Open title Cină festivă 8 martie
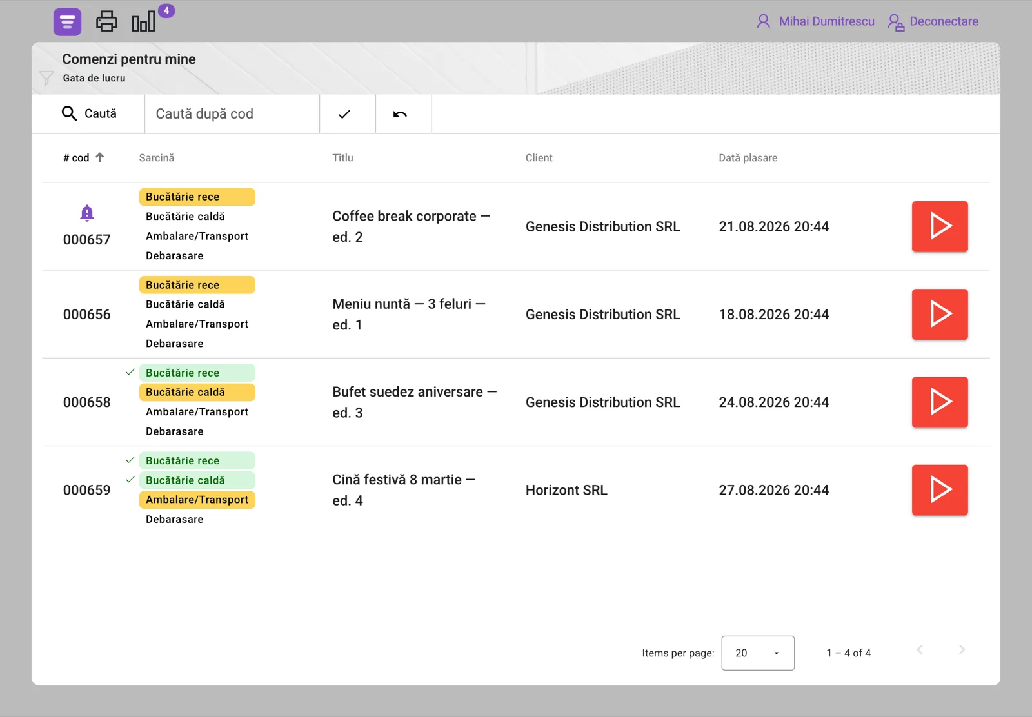Screen dimensions: 1032x717 [x=404, y=490]
